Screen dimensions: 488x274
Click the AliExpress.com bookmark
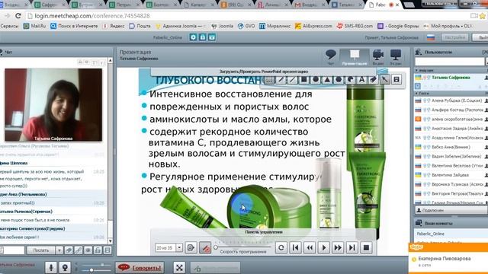(x=313, y=26)
